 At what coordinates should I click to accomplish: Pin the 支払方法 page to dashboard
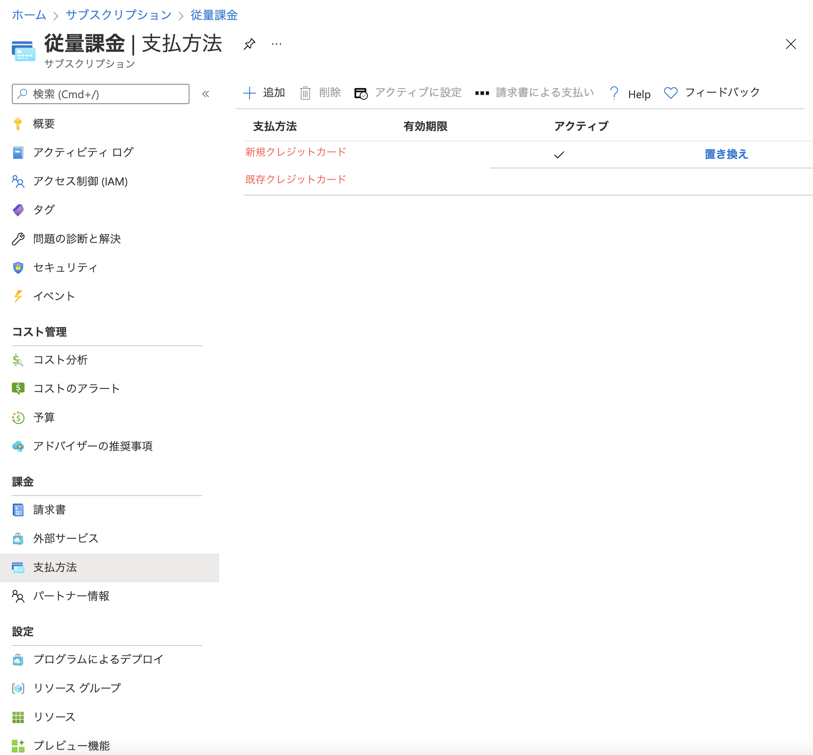[x=250, y=44]
